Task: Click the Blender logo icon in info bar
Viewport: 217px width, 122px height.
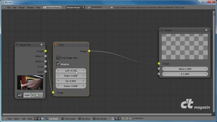Action: 112,7
